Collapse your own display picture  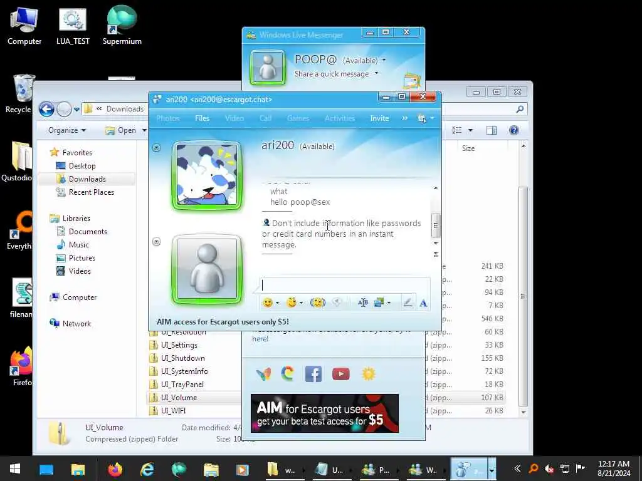point(156,242)
